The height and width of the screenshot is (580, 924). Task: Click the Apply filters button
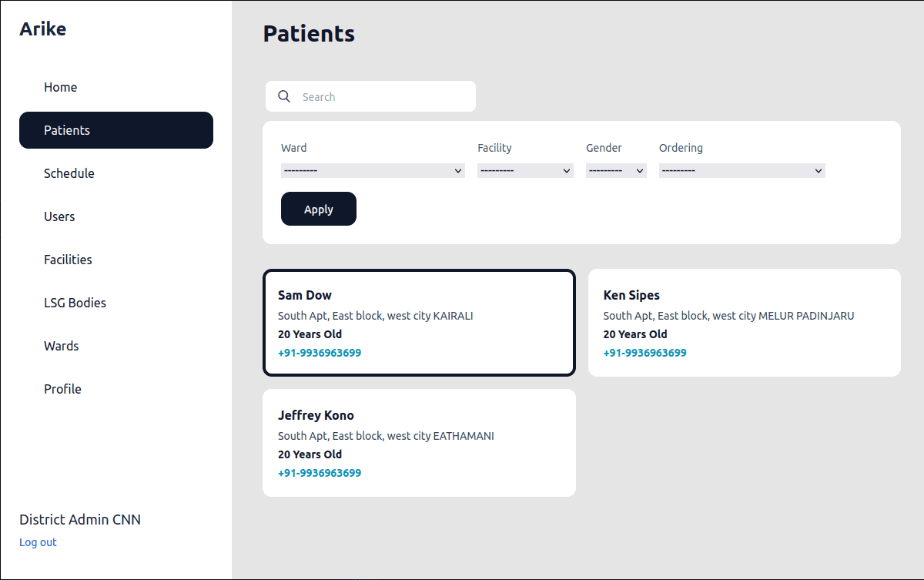coord(319,209)
